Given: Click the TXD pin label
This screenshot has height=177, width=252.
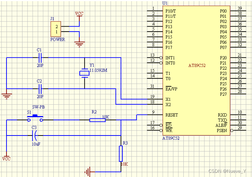Looking at the screenshot, I should point(222,120).
